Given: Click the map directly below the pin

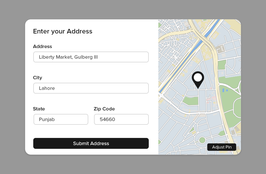Looking at the screenshot, I should tap(198, 94).
